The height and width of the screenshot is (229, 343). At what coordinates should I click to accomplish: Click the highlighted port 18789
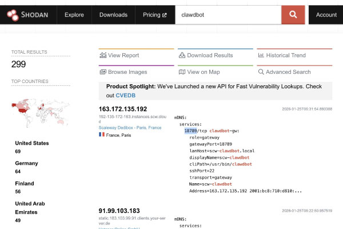190,131
